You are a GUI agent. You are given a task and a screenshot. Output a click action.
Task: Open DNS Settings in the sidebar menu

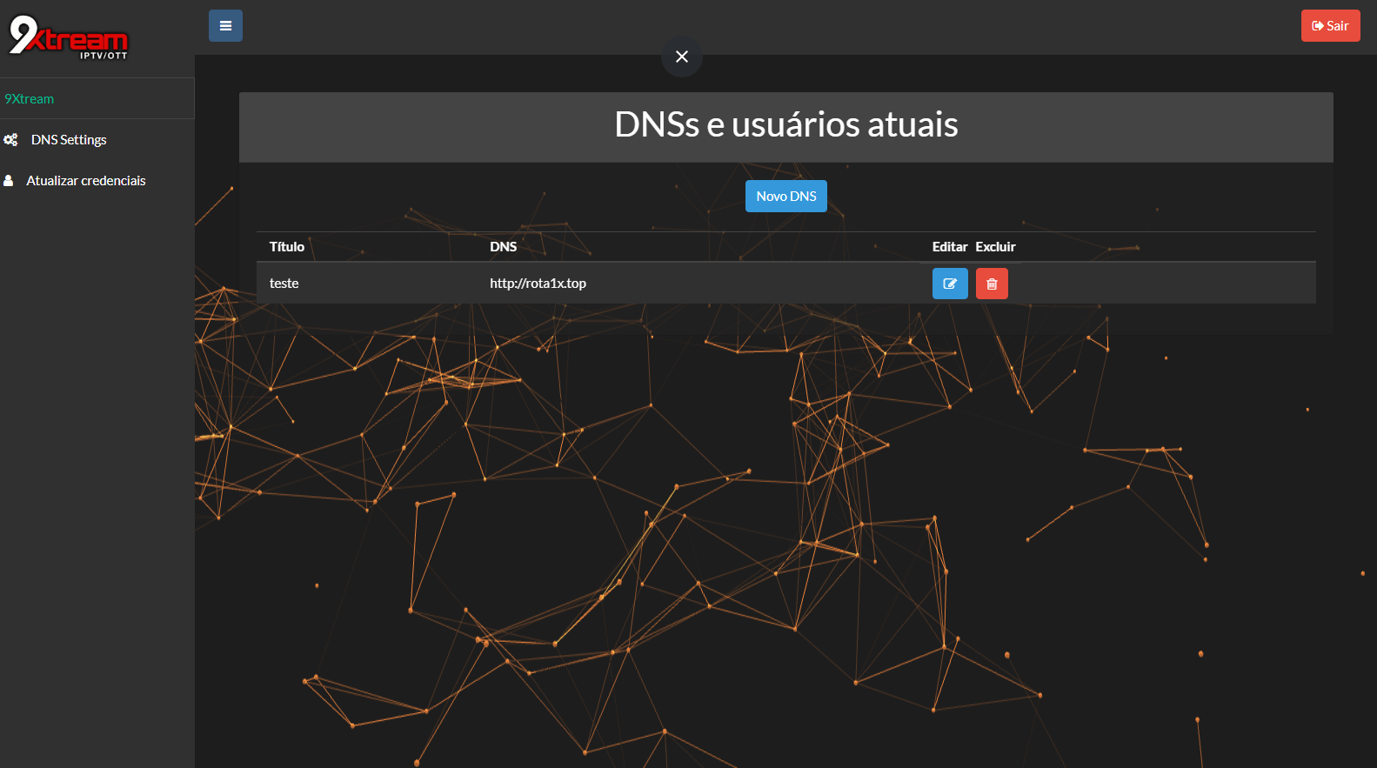[x=69, y=140]
